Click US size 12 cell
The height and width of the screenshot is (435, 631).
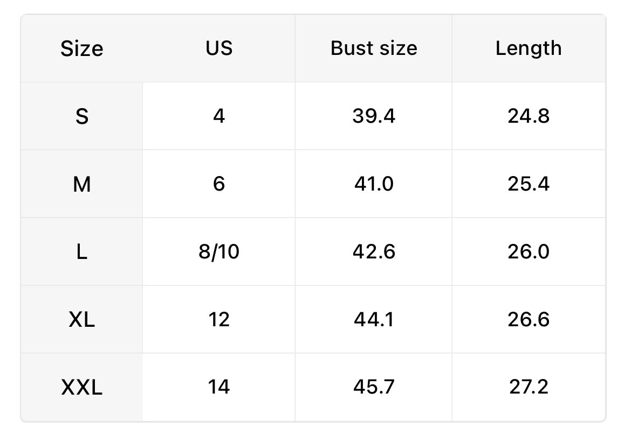tap(219, 319)
